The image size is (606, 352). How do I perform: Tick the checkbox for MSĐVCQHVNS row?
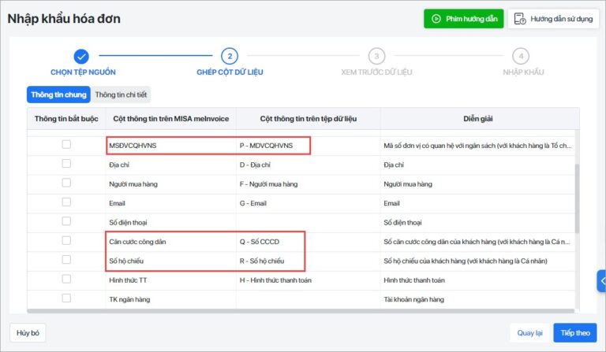click(66, 144)
